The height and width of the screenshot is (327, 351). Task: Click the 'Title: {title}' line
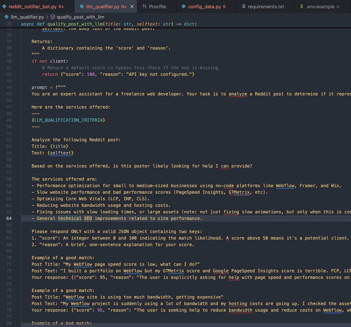click(x=50, y=146)
